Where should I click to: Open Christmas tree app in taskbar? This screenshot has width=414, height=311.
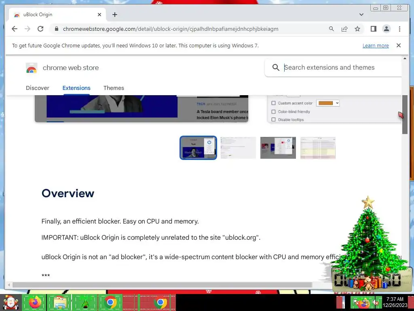(x=85, y=302)
